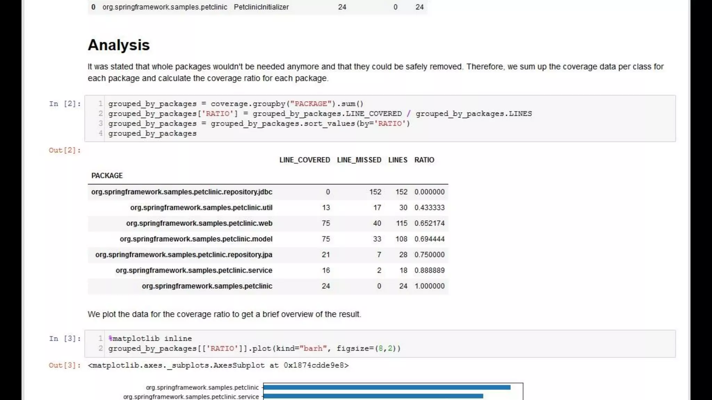Click the In [3] cell prompt
Image resolution: width=712 pixels, height=400 pixels.
[x=65, y=339]
